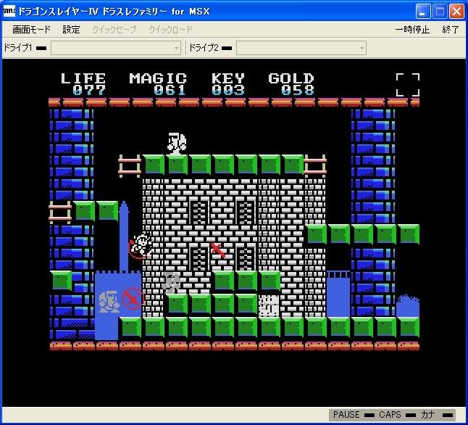Select the greyed クイックセーブ menu item
Image resolution: width=468 pixels, height=425 pixels.
114,30
